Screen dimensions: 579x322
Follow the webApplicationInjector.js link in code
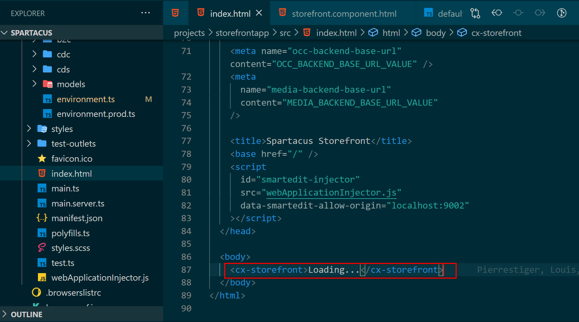(331, 192)
